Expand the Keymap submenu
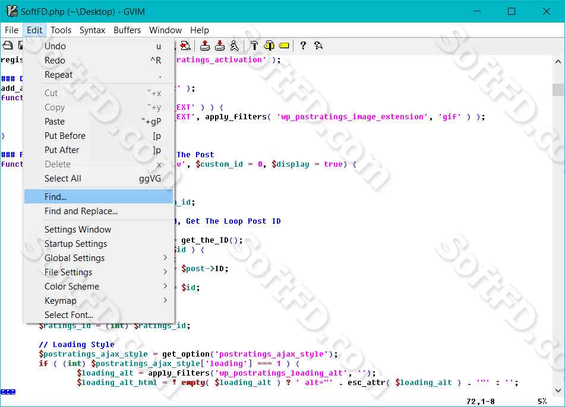565x407 pixels. [x=99, y=300]
